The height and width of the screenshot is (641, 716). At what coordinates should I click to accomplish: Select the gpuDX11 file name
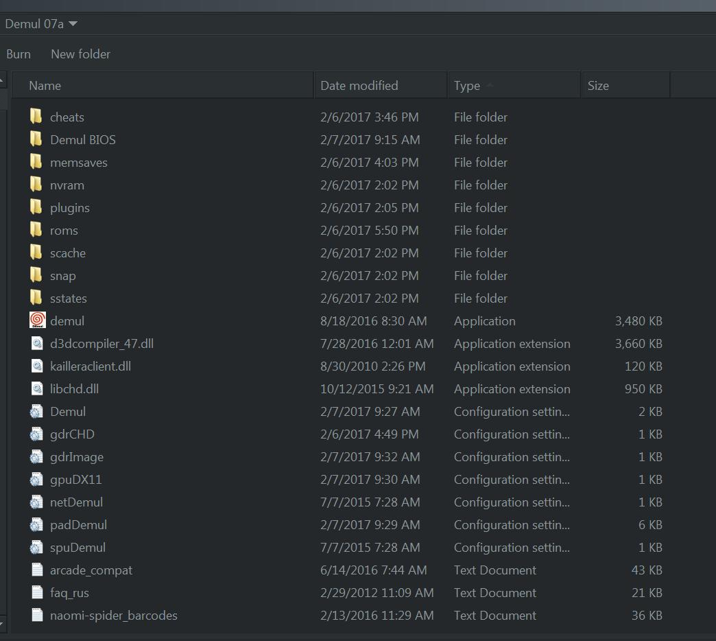(76, 479)
